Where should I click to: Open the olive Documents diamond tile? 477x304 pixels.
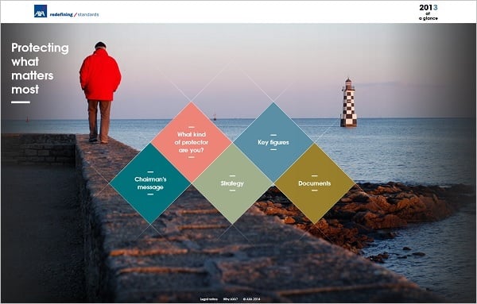point(315,183)
